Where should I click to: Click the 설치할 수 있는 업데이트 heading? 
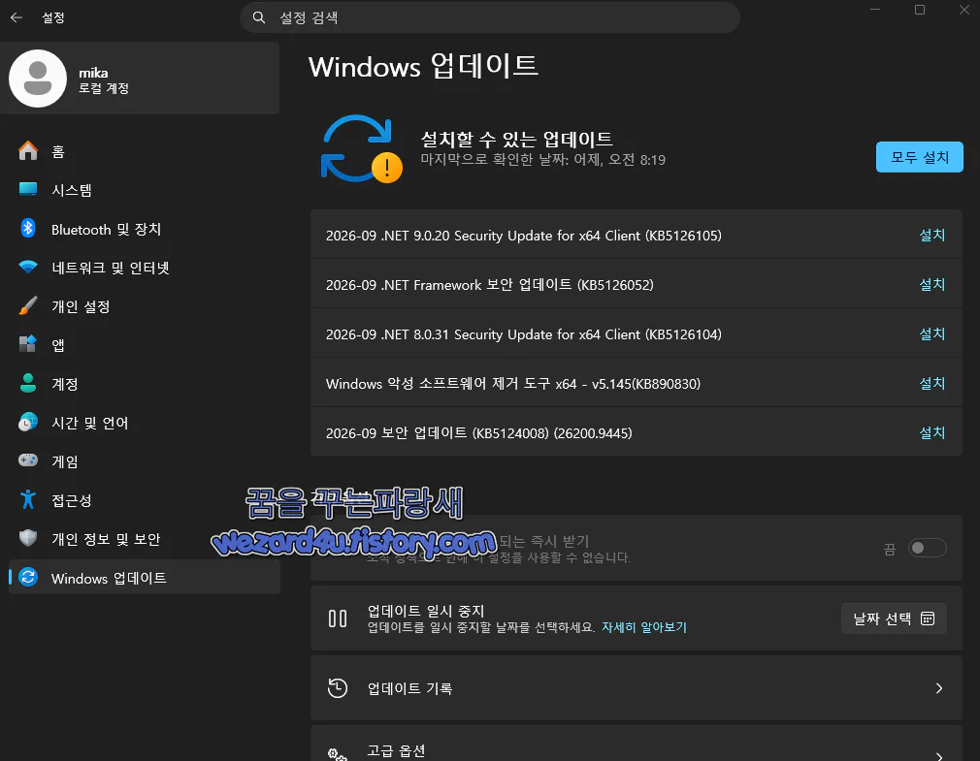[516, 139]
